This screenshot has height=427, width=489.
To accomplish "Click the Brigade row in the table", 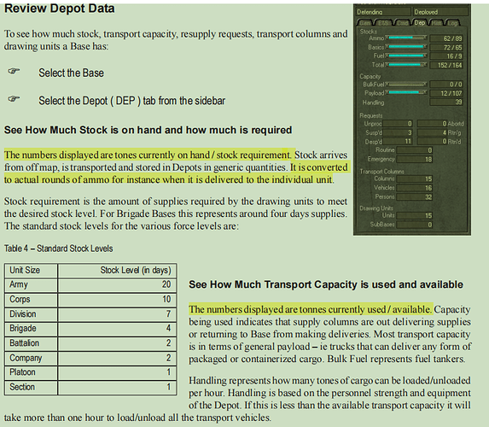I will [x=90, y=329].
